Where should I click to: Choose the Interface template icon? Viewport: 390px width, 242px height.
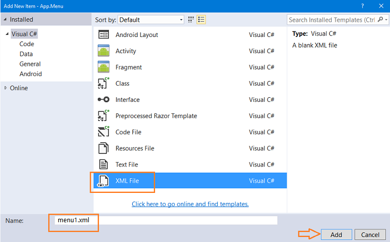point(103,100)
